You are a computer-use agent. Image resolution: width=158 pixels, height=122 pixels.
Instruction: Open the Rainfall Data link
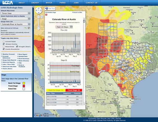pos(23,57)
